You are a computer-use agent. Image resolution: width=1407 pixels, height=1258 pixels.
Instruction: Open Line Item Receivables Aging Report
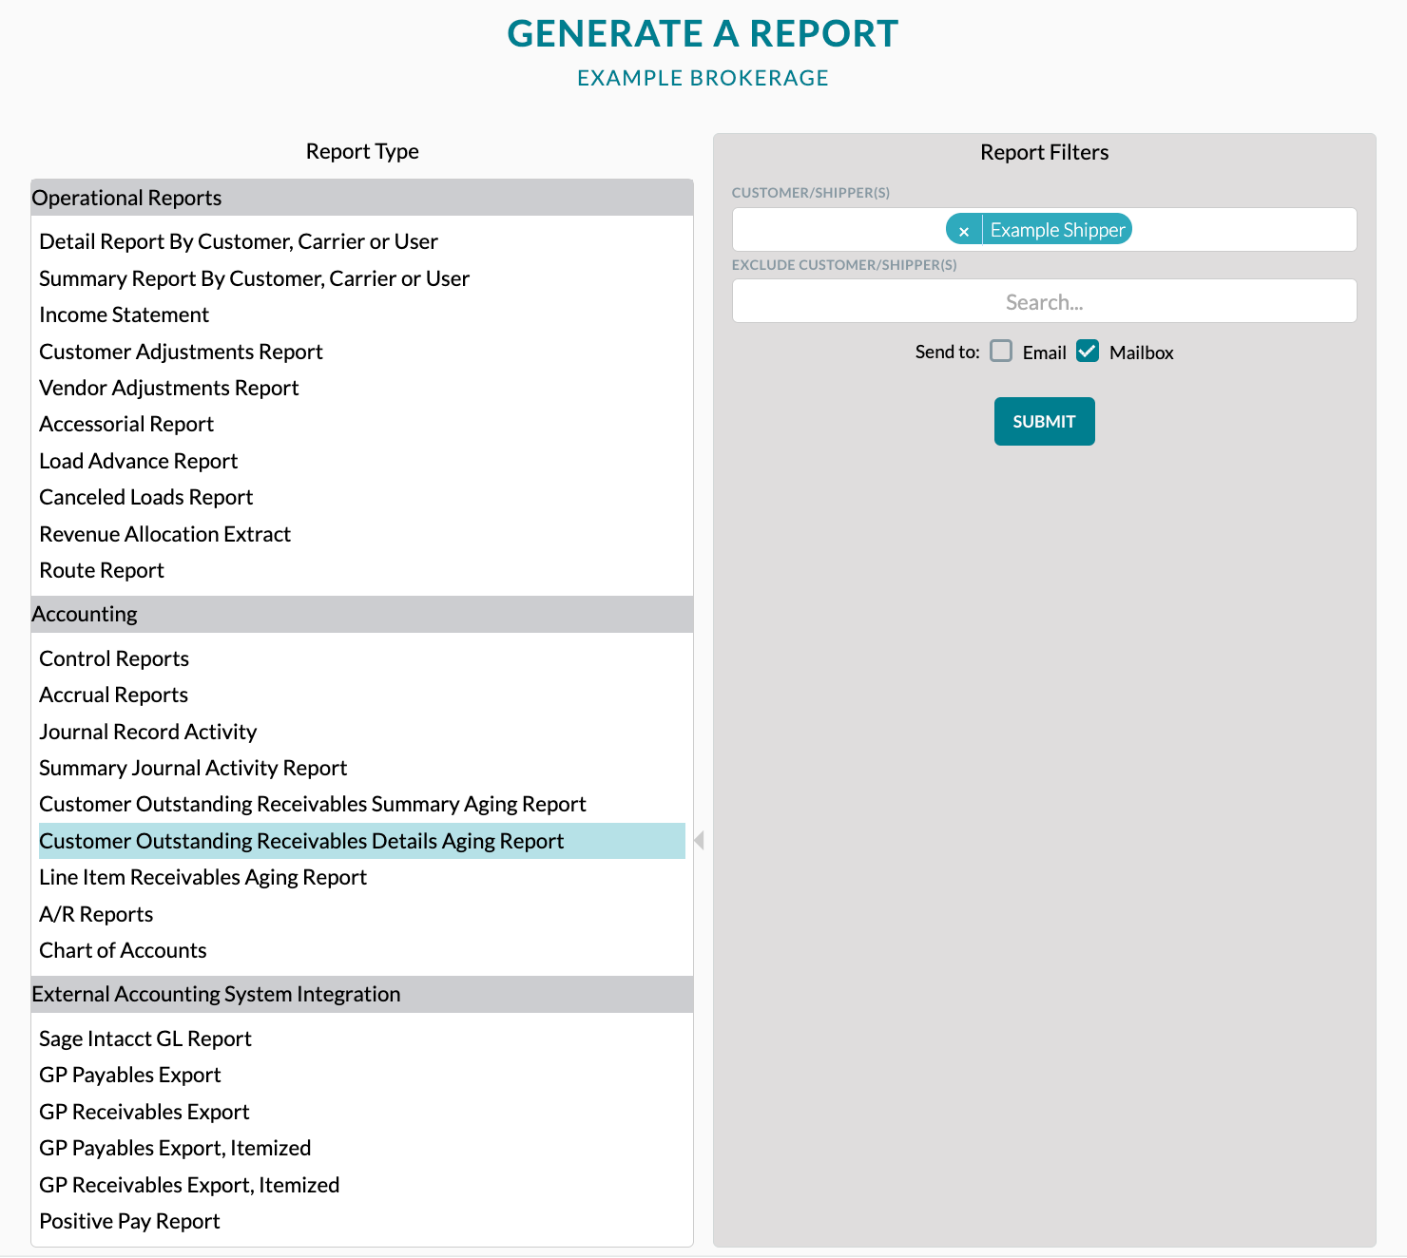point(202,877)
